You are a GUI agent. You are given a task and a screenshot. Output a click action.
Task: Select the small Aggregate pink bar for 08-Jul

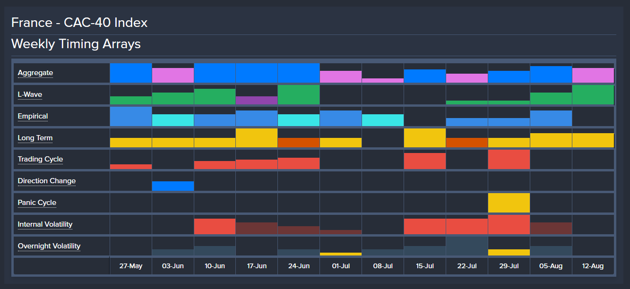pyautogui.click(x=383, y=81)
